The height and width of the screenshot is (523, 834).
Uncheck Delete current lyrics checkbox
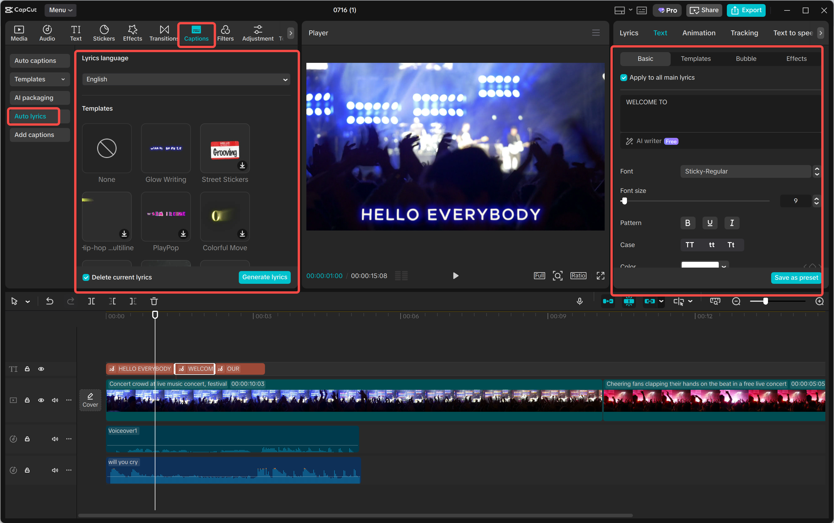(x=86, y=277)
